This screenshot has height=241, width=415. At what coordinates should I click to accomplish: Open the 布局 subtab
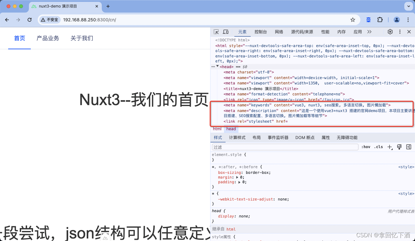pyautogui.click(x=256, y=138)
